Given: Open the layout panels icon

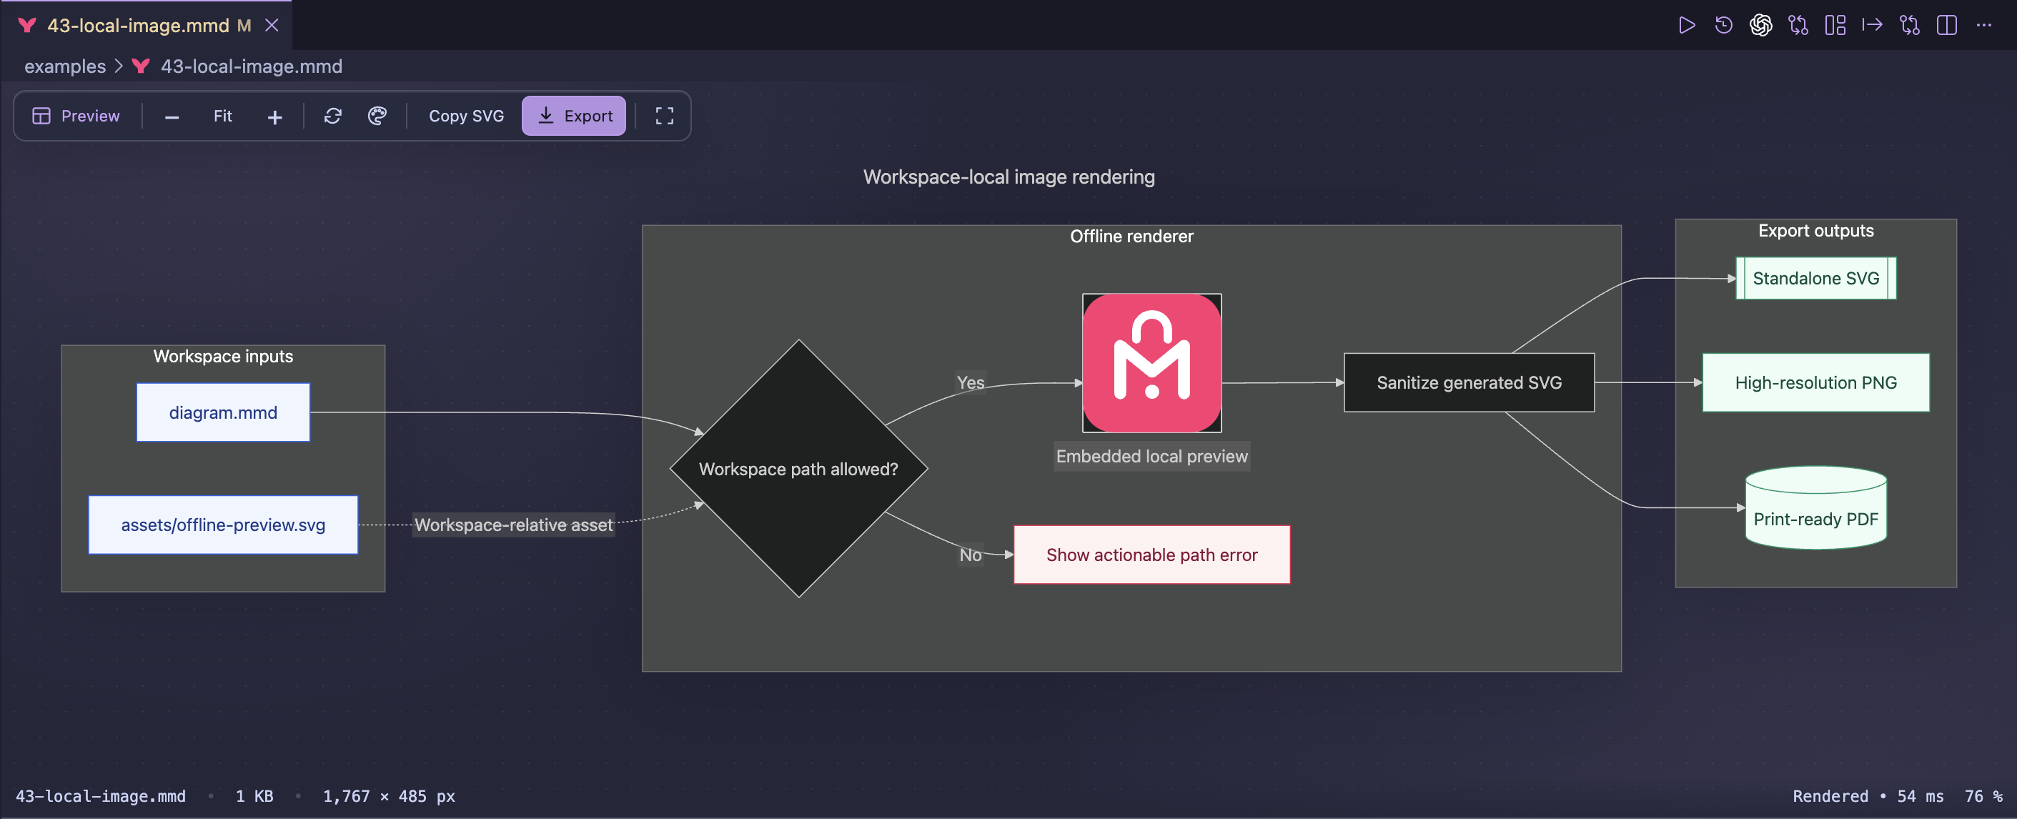Looking at the screenshot, I should click(x=1835, y=26).
